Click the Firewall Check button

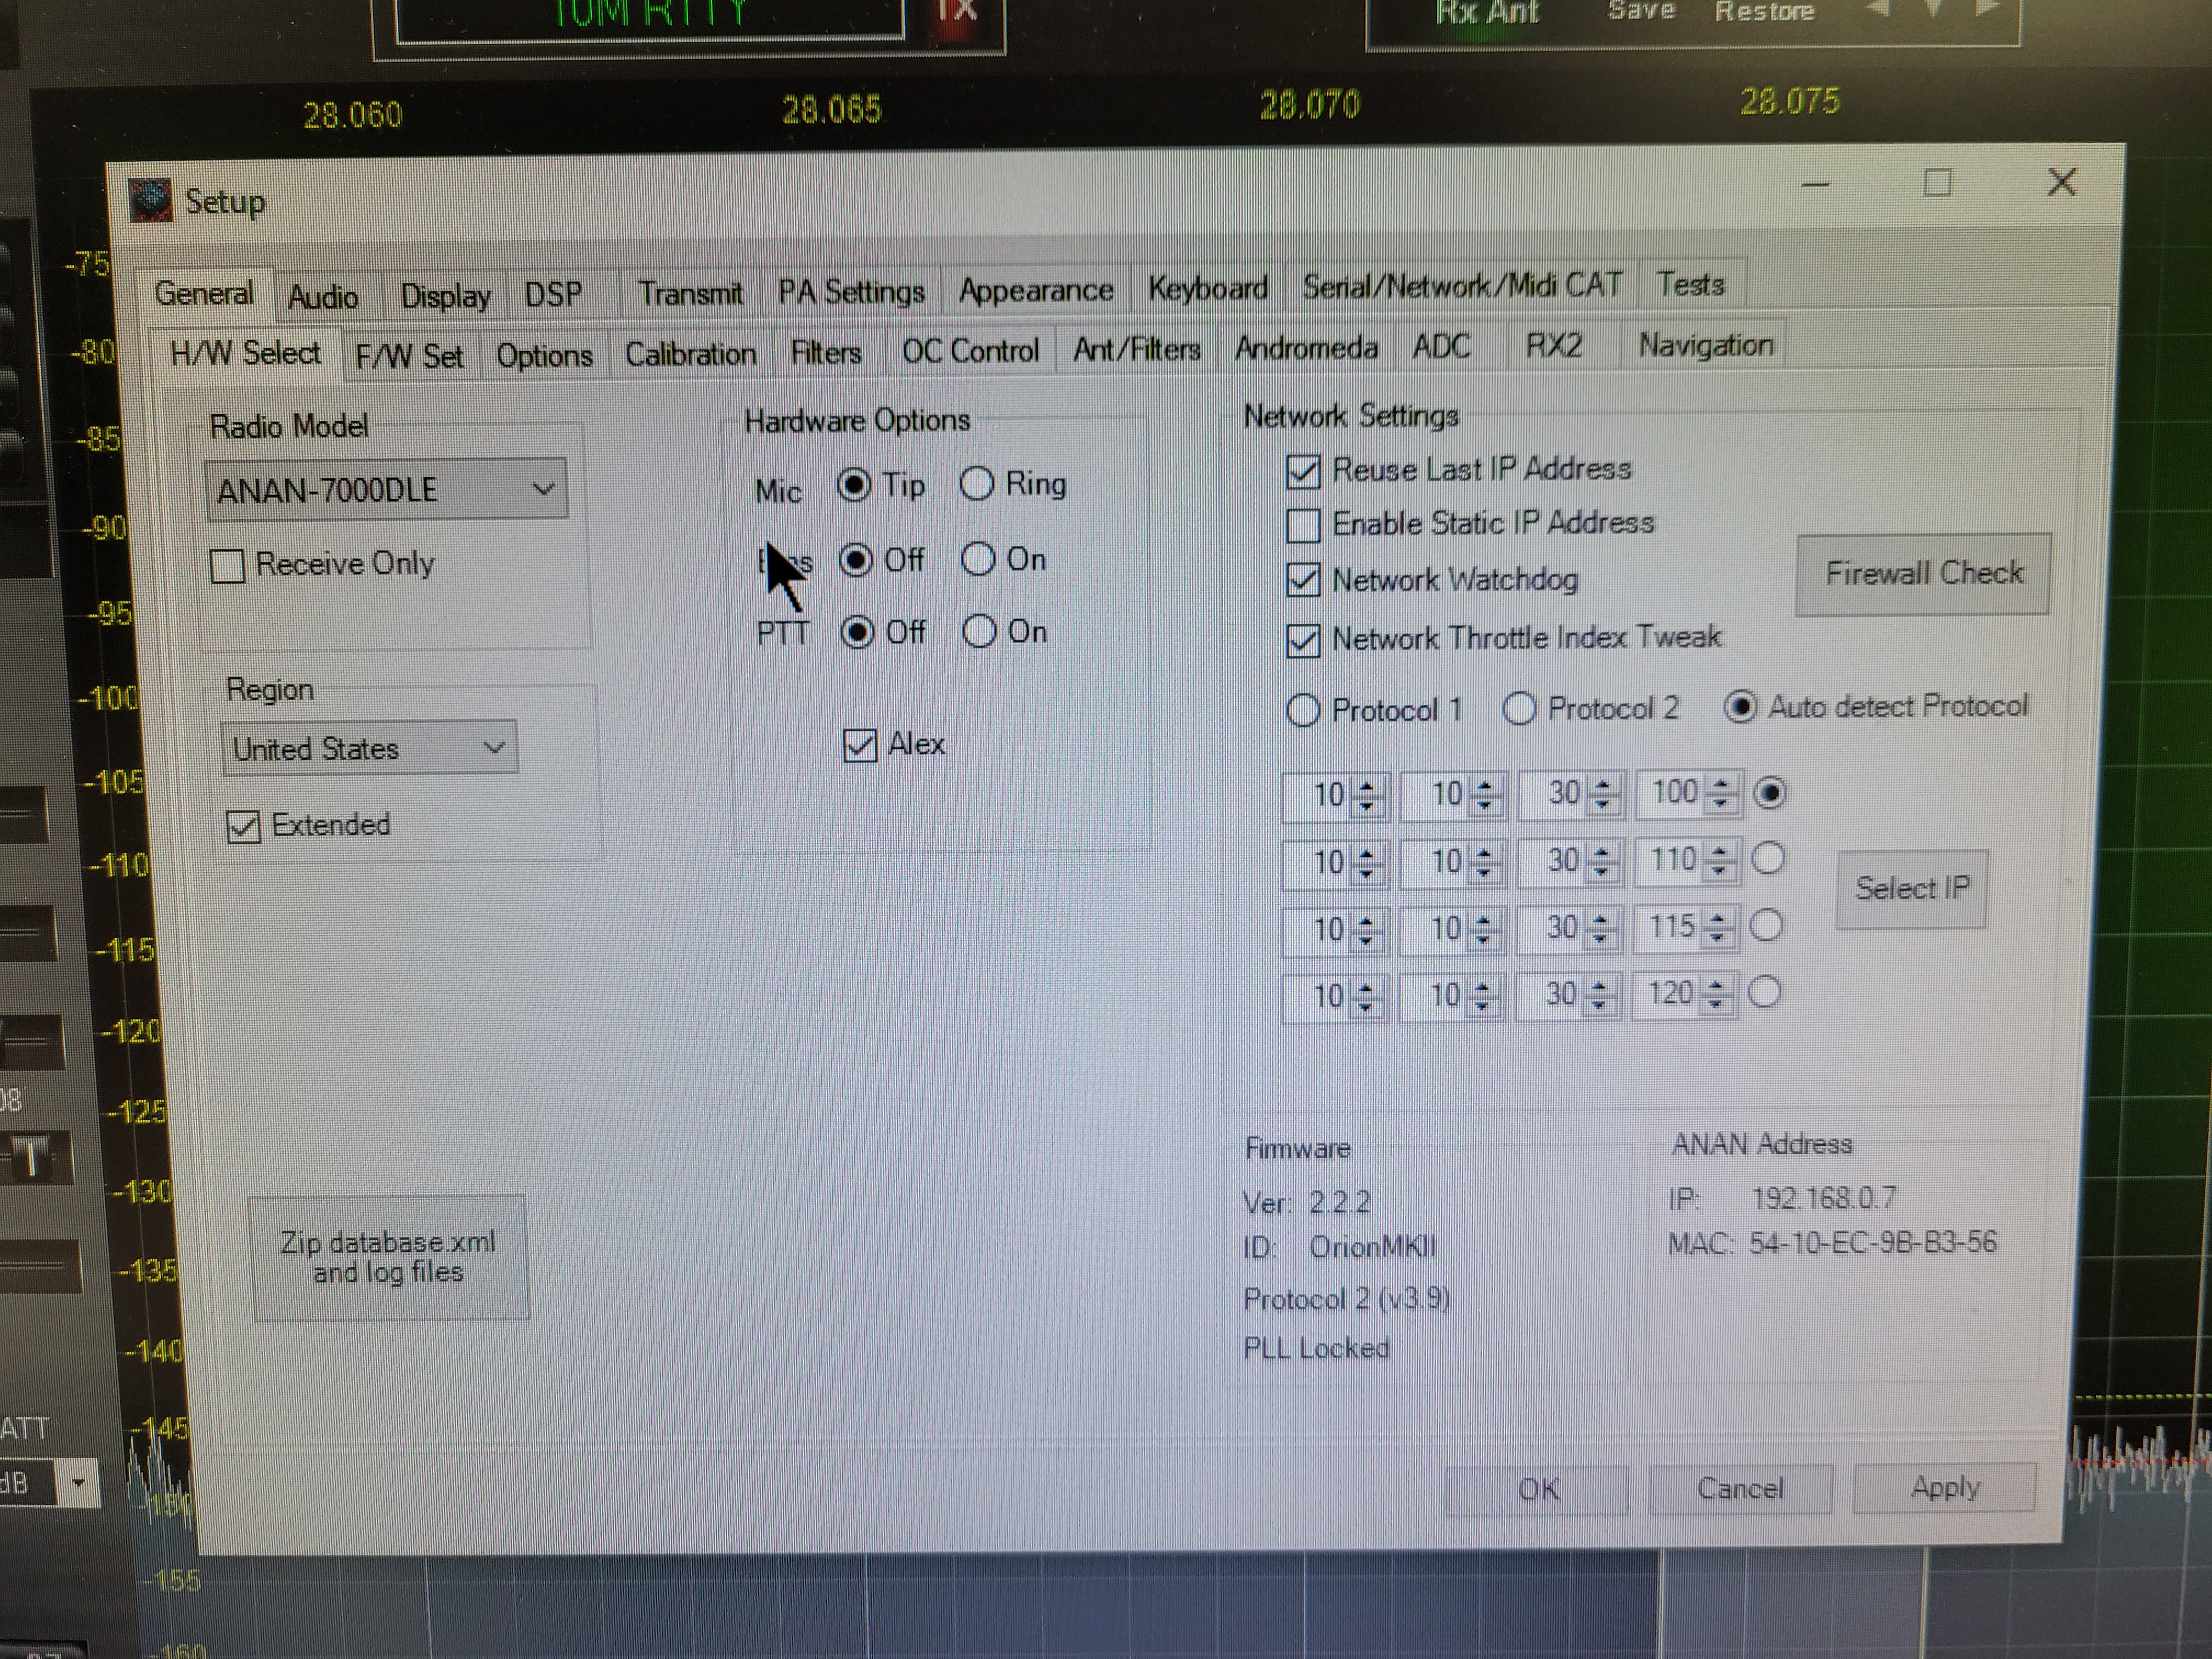tap(1923, 574)
